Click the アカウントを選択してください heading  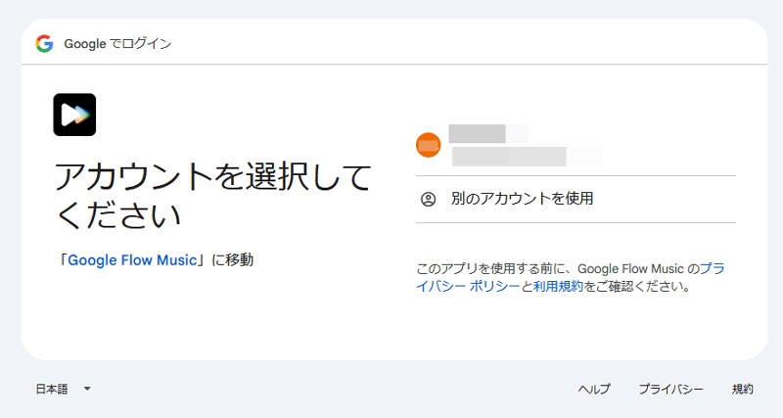[212, 196]
